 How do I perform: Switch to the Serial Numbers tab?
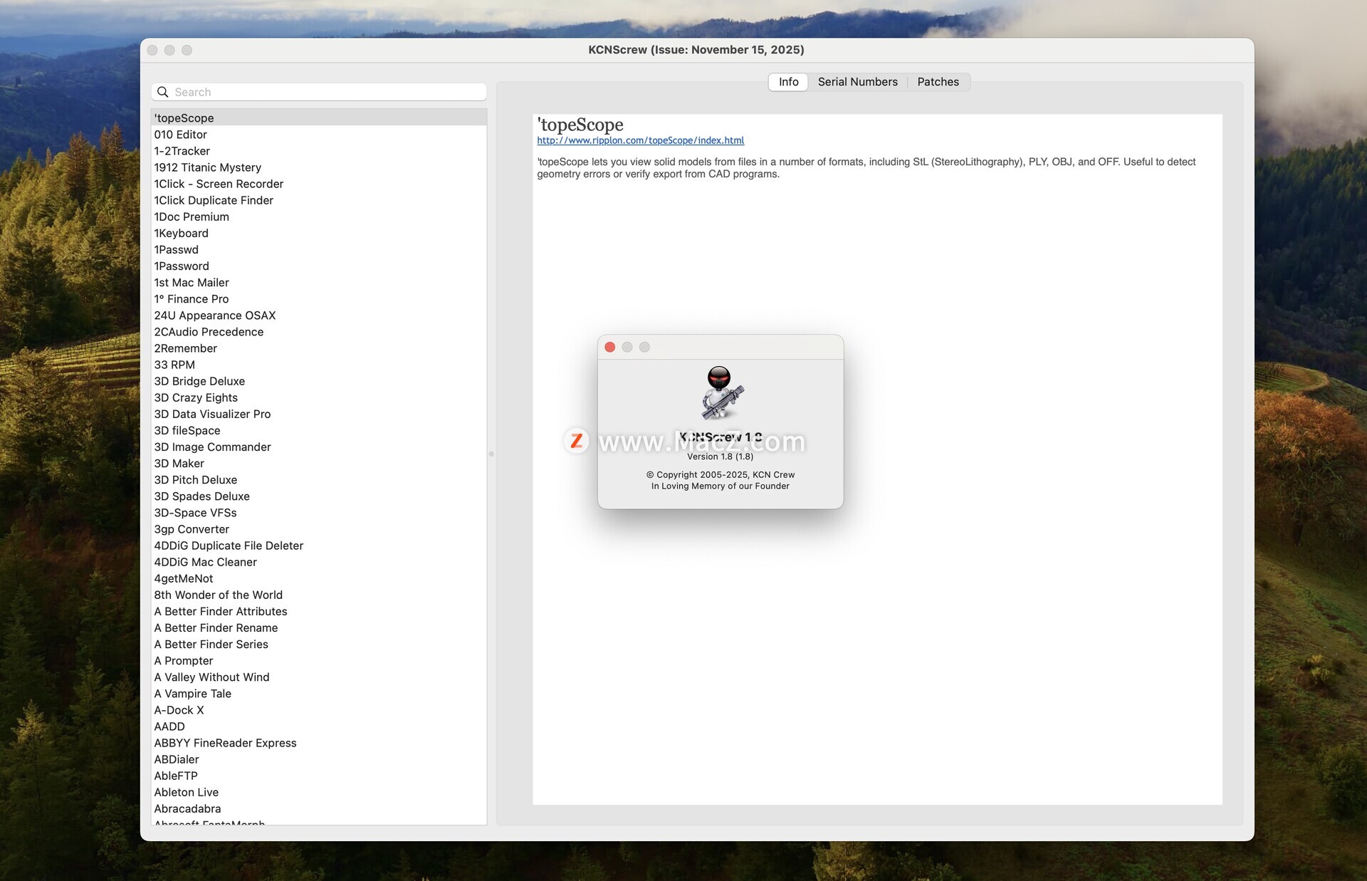tap(857, 82)
